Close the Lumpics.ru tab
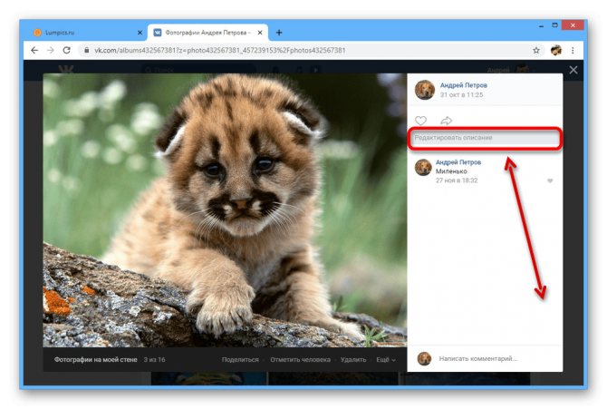Image resolution: width=607 pixels, height=409 pixels. pyautogui.click(x=140, y=33)
